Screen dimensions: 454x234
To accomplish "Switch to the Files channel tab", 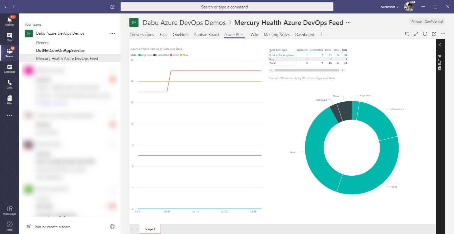I will click(x=163, y=34).
